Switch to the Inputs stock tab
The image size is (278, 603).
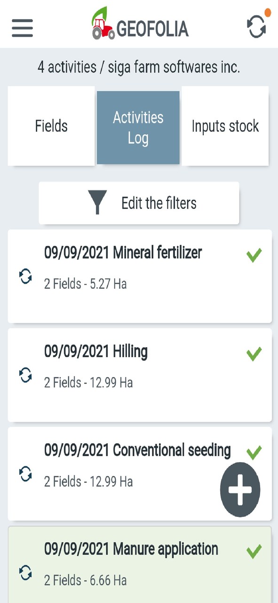pyautogui.click(x=225, y=126)
